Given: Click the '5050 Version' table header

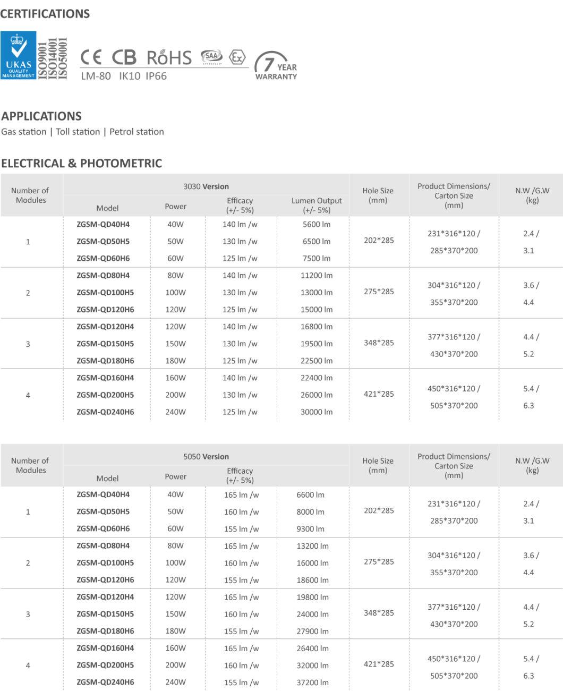Looking at the screenshot, I should 206,456.
